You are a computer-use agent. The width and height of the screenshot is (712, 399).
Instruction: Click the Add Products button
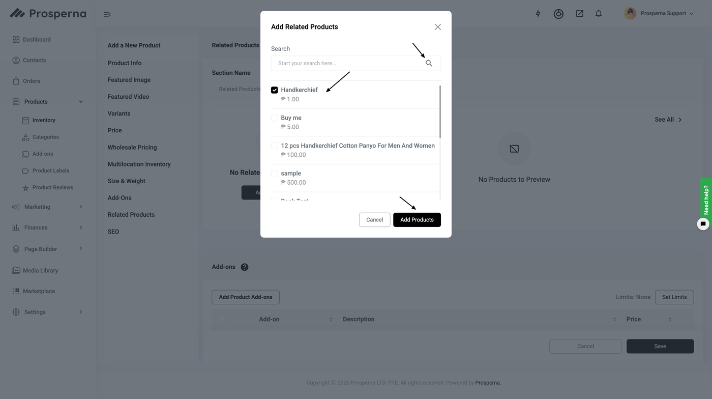417,220
